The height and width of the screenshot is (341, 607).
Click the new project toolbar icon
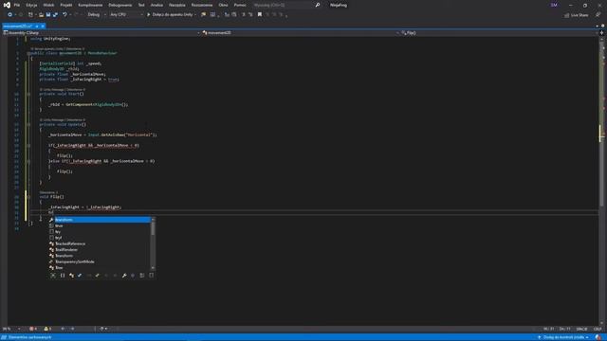click(x=30, y=15)
